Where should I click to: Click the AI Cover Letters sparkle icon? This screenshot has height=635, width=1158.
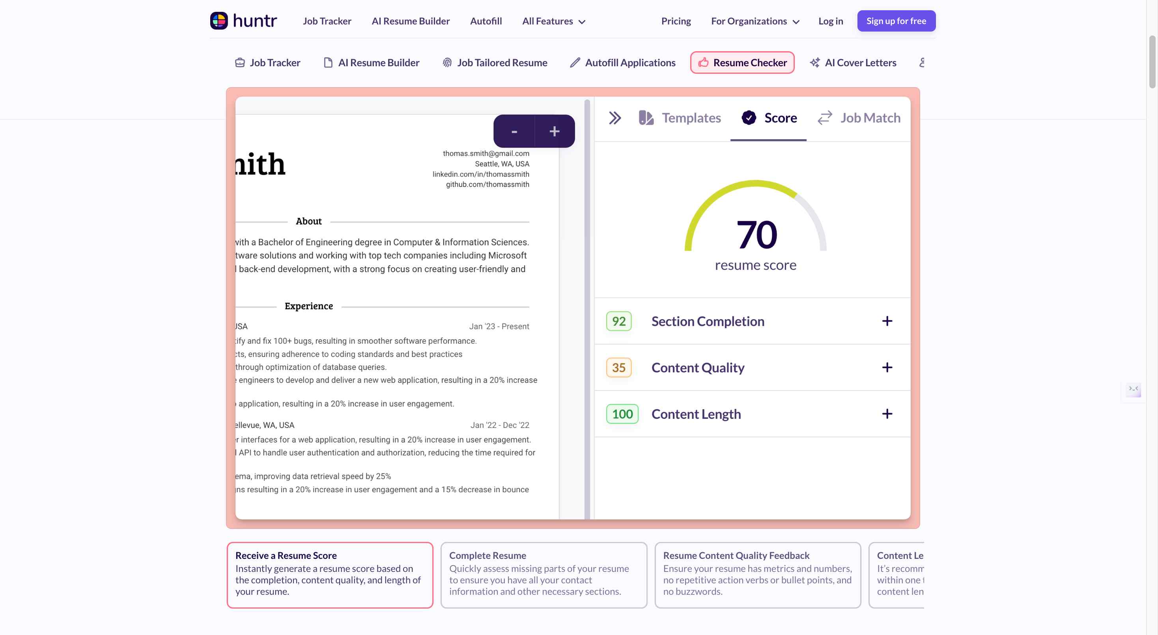pyautogui.click(x=814, y=62)
